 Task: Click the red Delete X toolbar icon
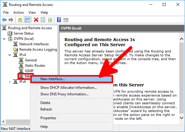pyautogui.click(x=36, y=20)
